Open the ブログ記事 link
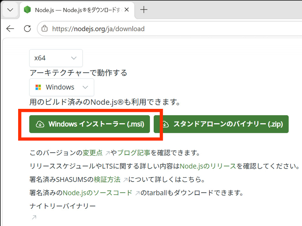This screenshot has height=226, width=302. [x=134, y=153]
